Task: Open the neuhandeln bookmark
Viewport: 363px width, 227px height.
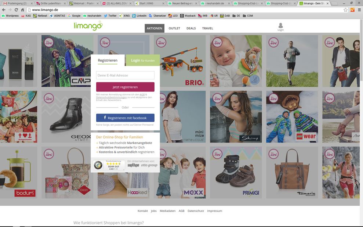Action: click(x=92, y=16)
